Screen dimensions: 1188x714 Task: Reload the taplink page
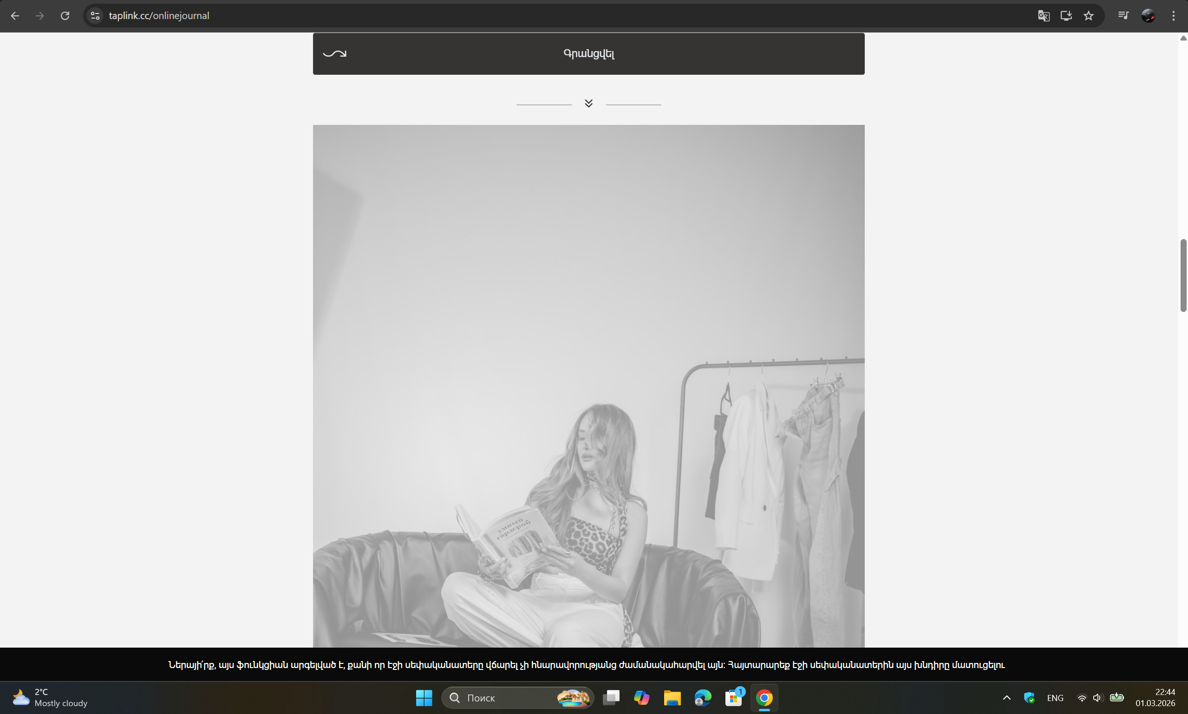click(x=65, y=16)
